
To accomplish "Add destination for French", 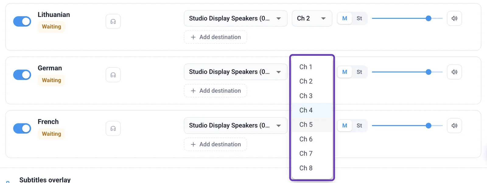I will tap(215, 144).
